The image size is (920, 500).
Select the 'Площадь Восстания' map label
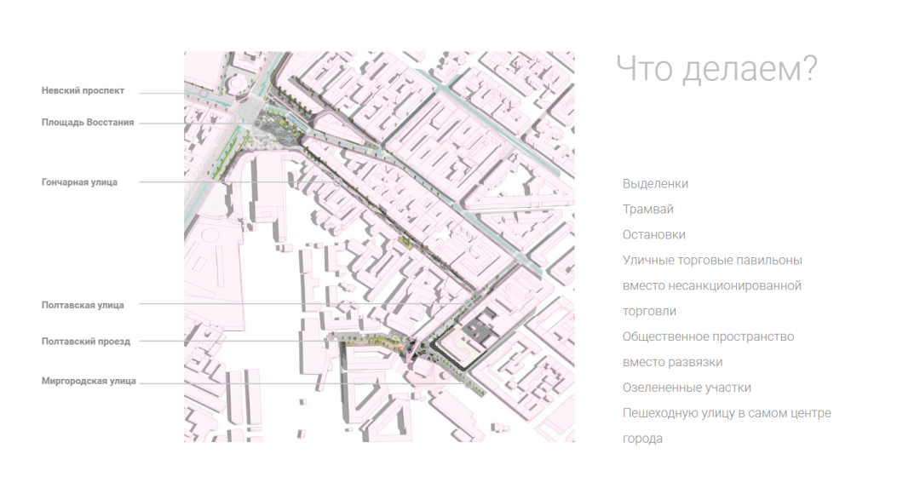[x=88, y=122]
